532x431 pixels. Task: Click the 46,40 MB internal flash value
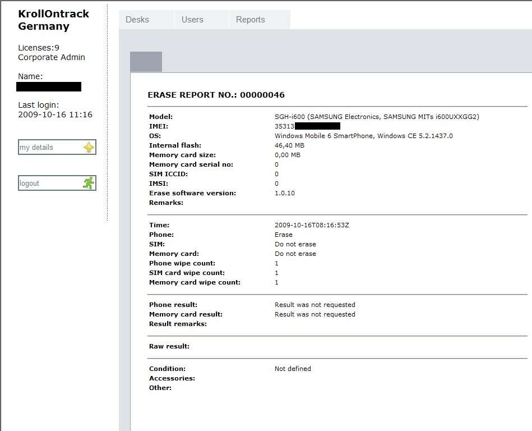289,145
